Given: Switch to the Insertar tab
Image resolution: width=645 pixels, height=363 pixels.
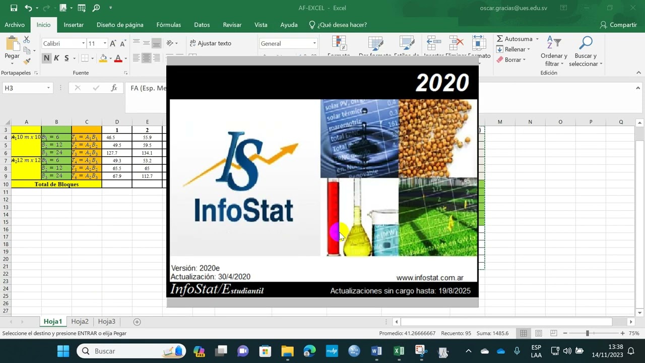Looking at the screenshot, I should 74,25.
